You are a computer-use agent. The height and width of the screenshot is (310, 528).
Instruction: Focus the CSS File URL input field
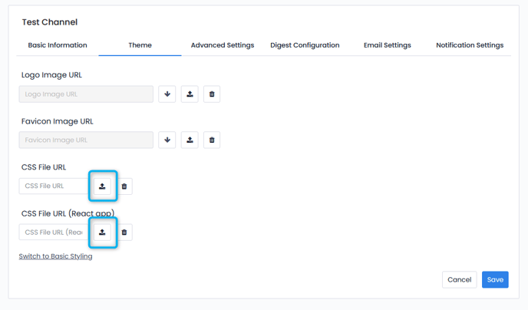point(52,186)
